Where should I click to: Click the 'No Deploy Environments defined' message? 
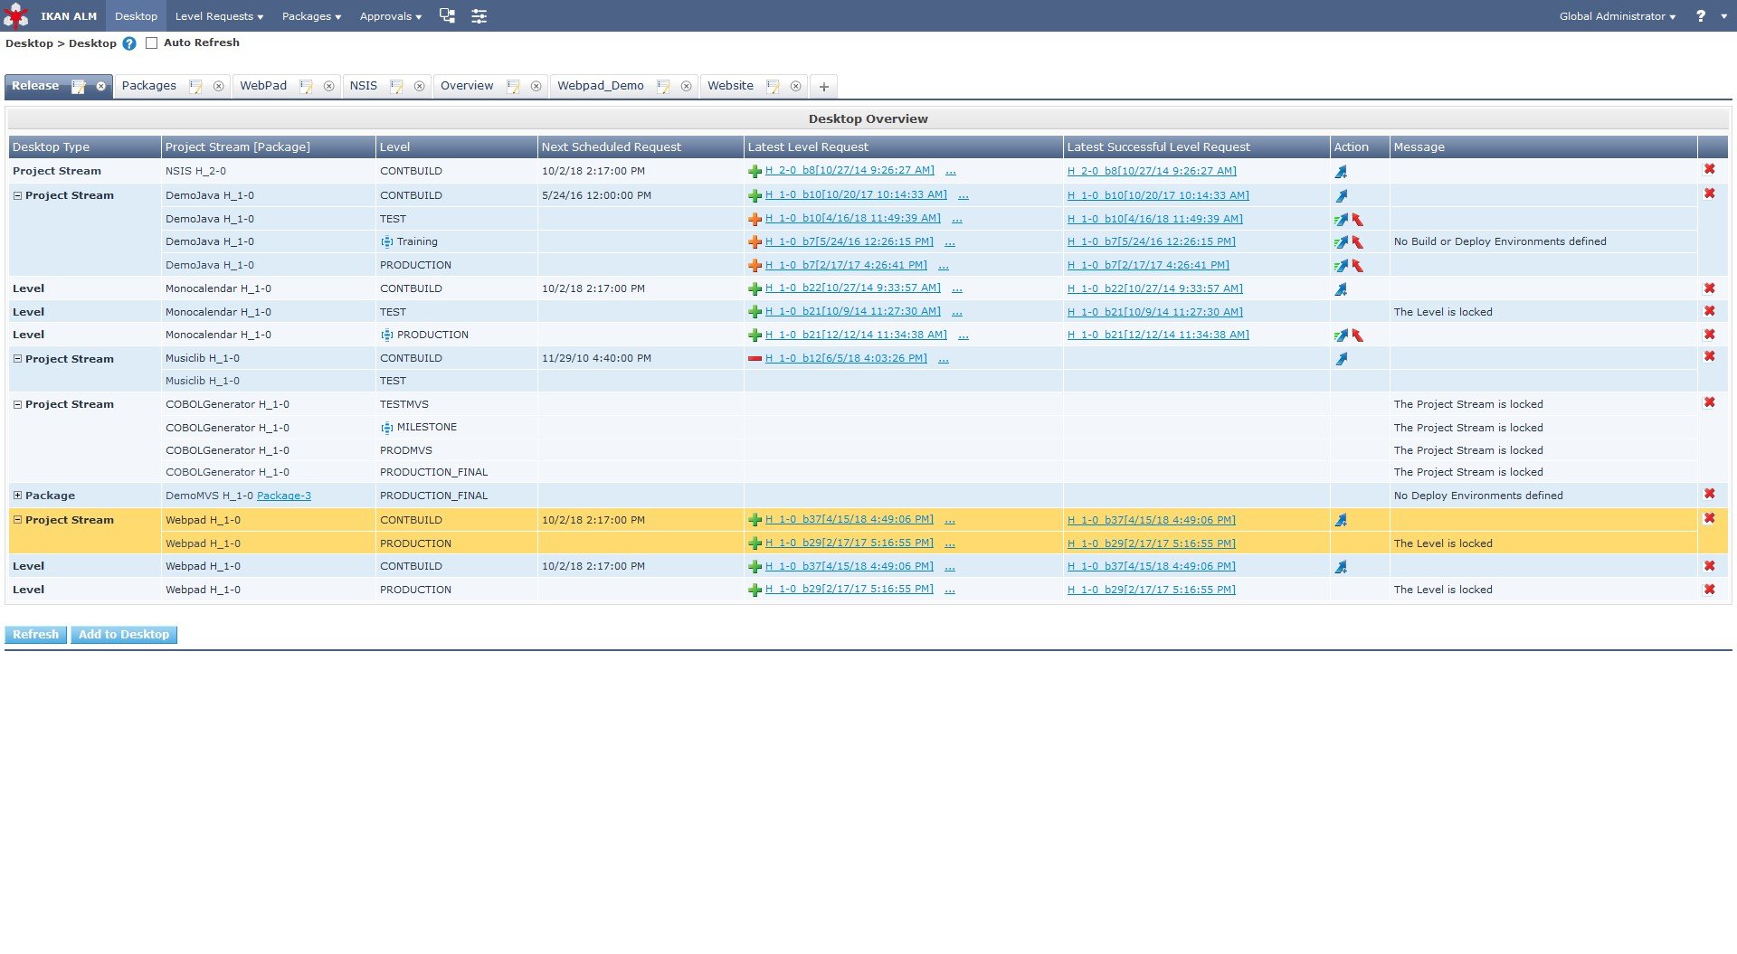[1478, 496]
